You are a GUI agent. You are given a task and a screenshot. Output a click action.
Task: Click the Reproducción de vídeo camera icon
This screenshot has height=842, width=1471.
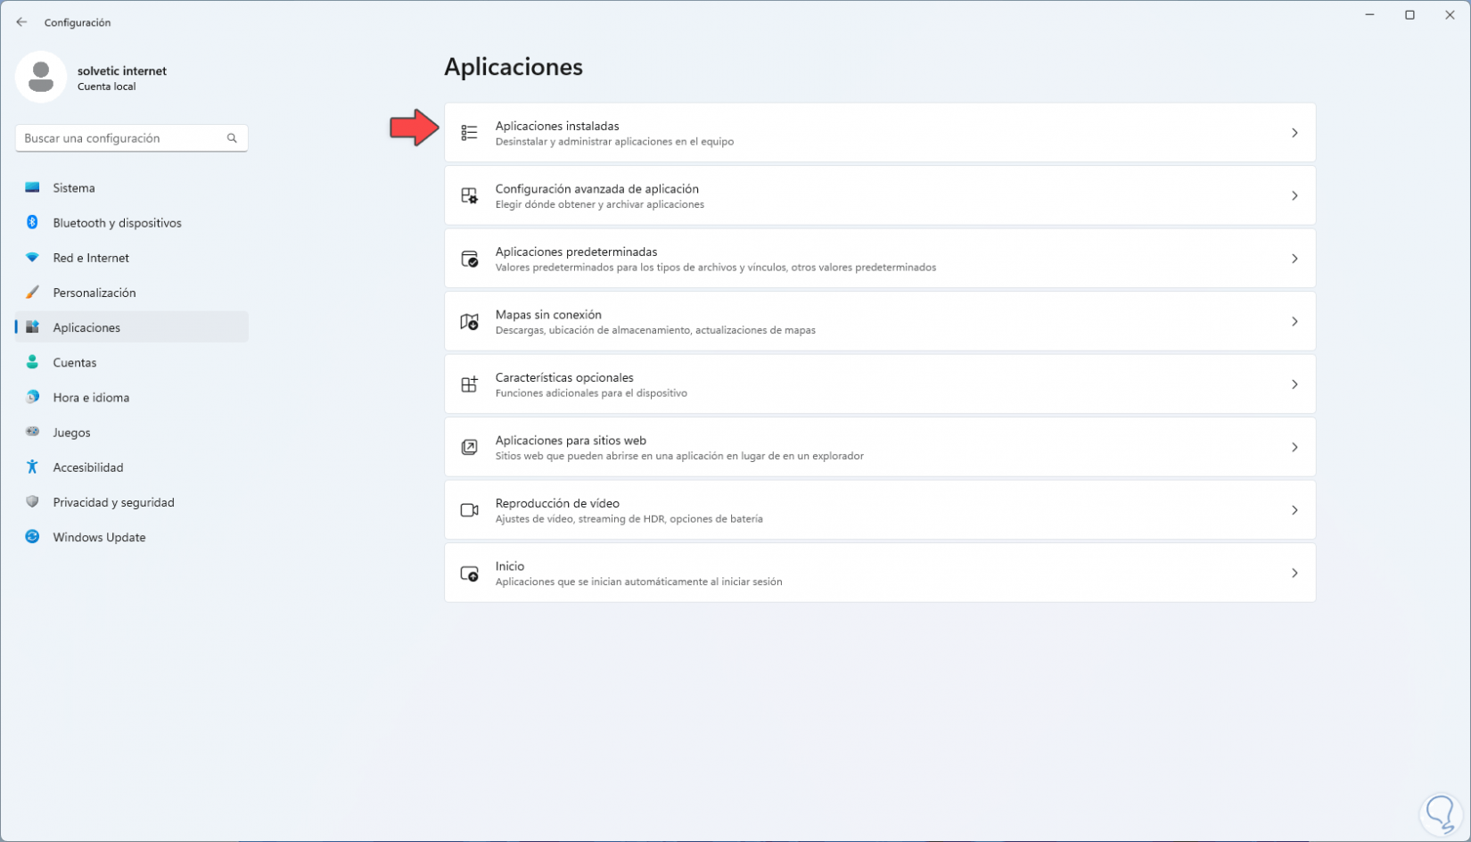(469, 510)
